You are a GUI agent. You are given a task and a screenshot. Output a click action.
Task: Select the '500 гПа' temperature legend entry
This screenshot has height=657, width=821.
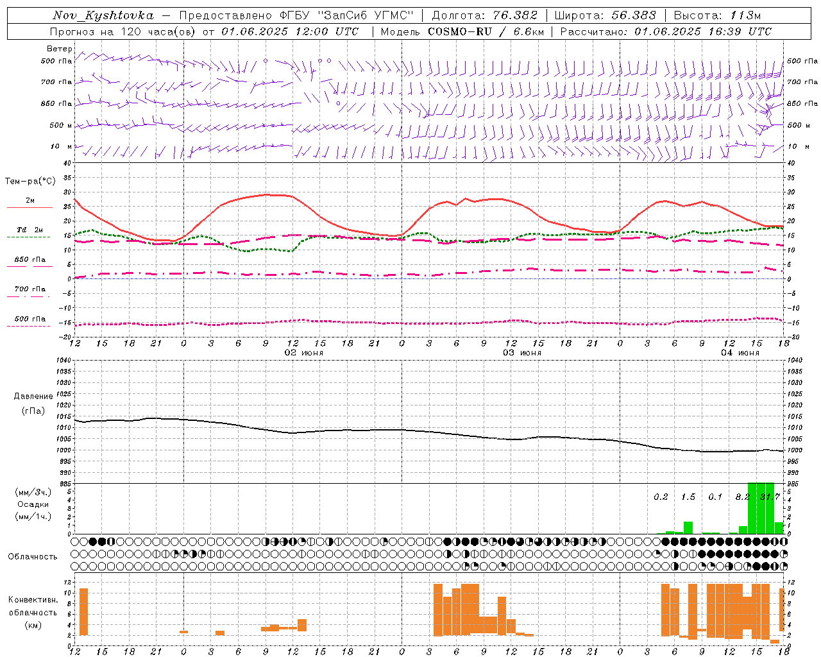(30, 319)
